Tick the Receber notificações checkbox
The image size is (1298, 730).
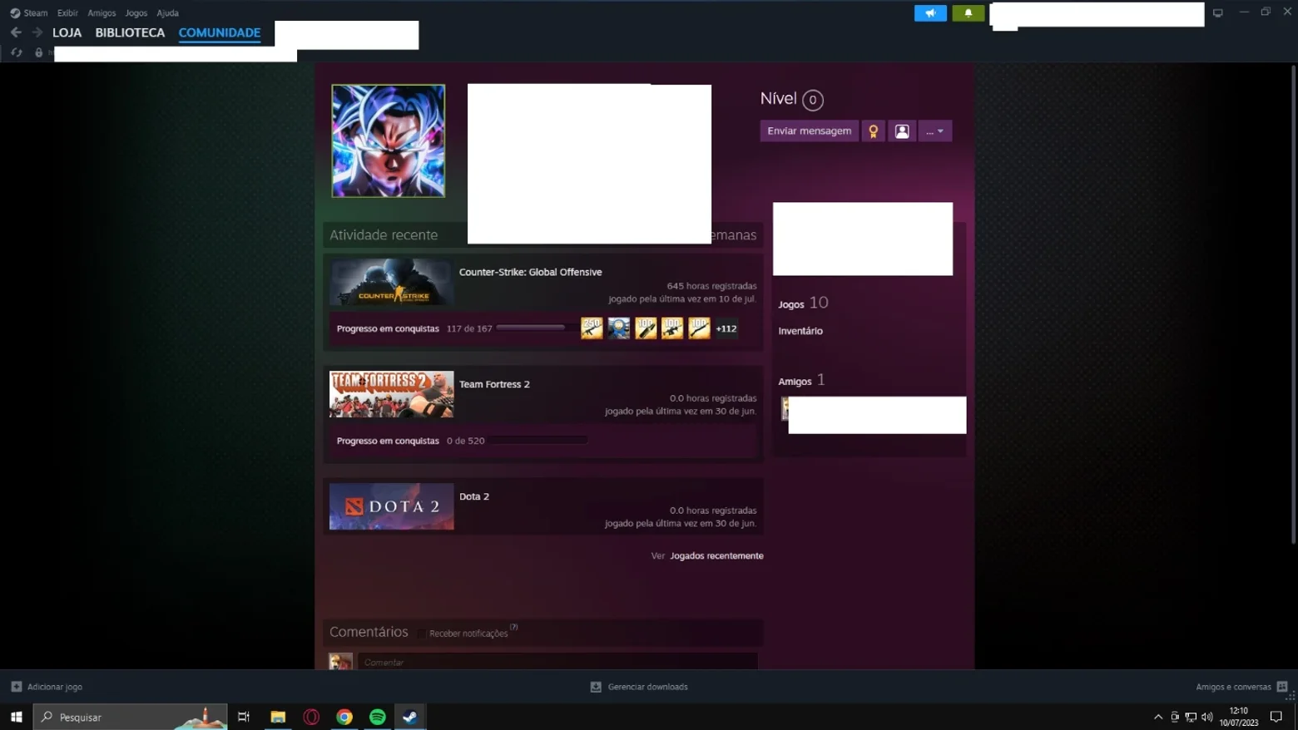423,634
